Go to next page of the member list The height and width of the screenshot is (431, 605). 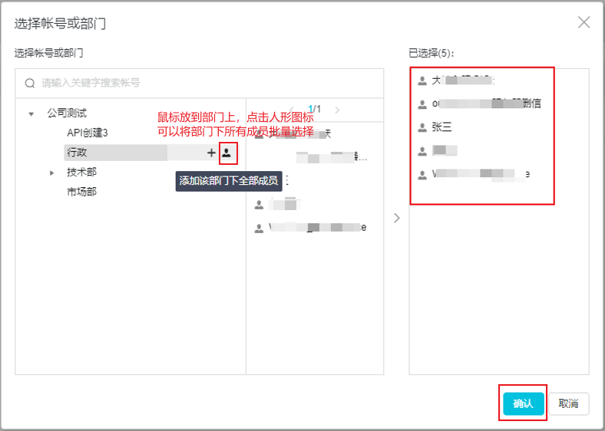coord(337,110)
